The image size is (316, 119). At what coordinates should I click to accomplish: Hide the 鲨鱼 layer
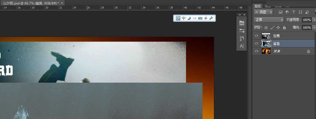pos(257,44)
